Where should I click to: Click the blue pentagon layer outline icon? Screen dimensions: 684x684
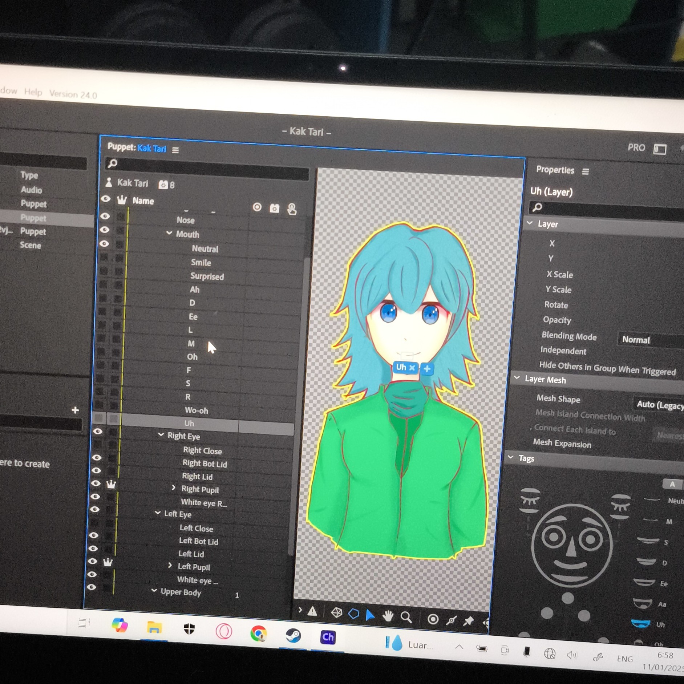tap(353, 614)
